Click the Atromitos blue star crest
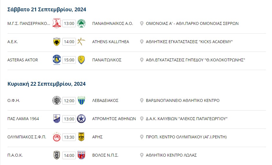272x165 pixels. tap(81, 119)
